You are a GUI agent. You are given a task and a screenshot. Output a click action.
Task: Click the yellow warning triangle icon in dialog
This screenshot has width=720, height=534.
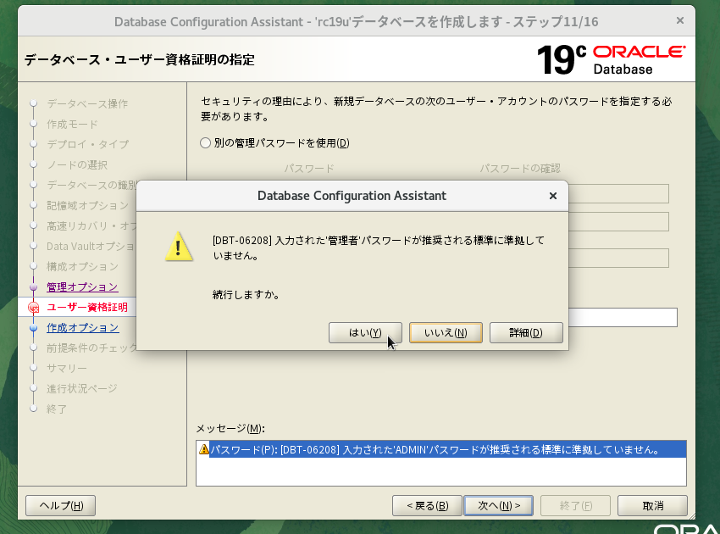click(x=179, y=247)
